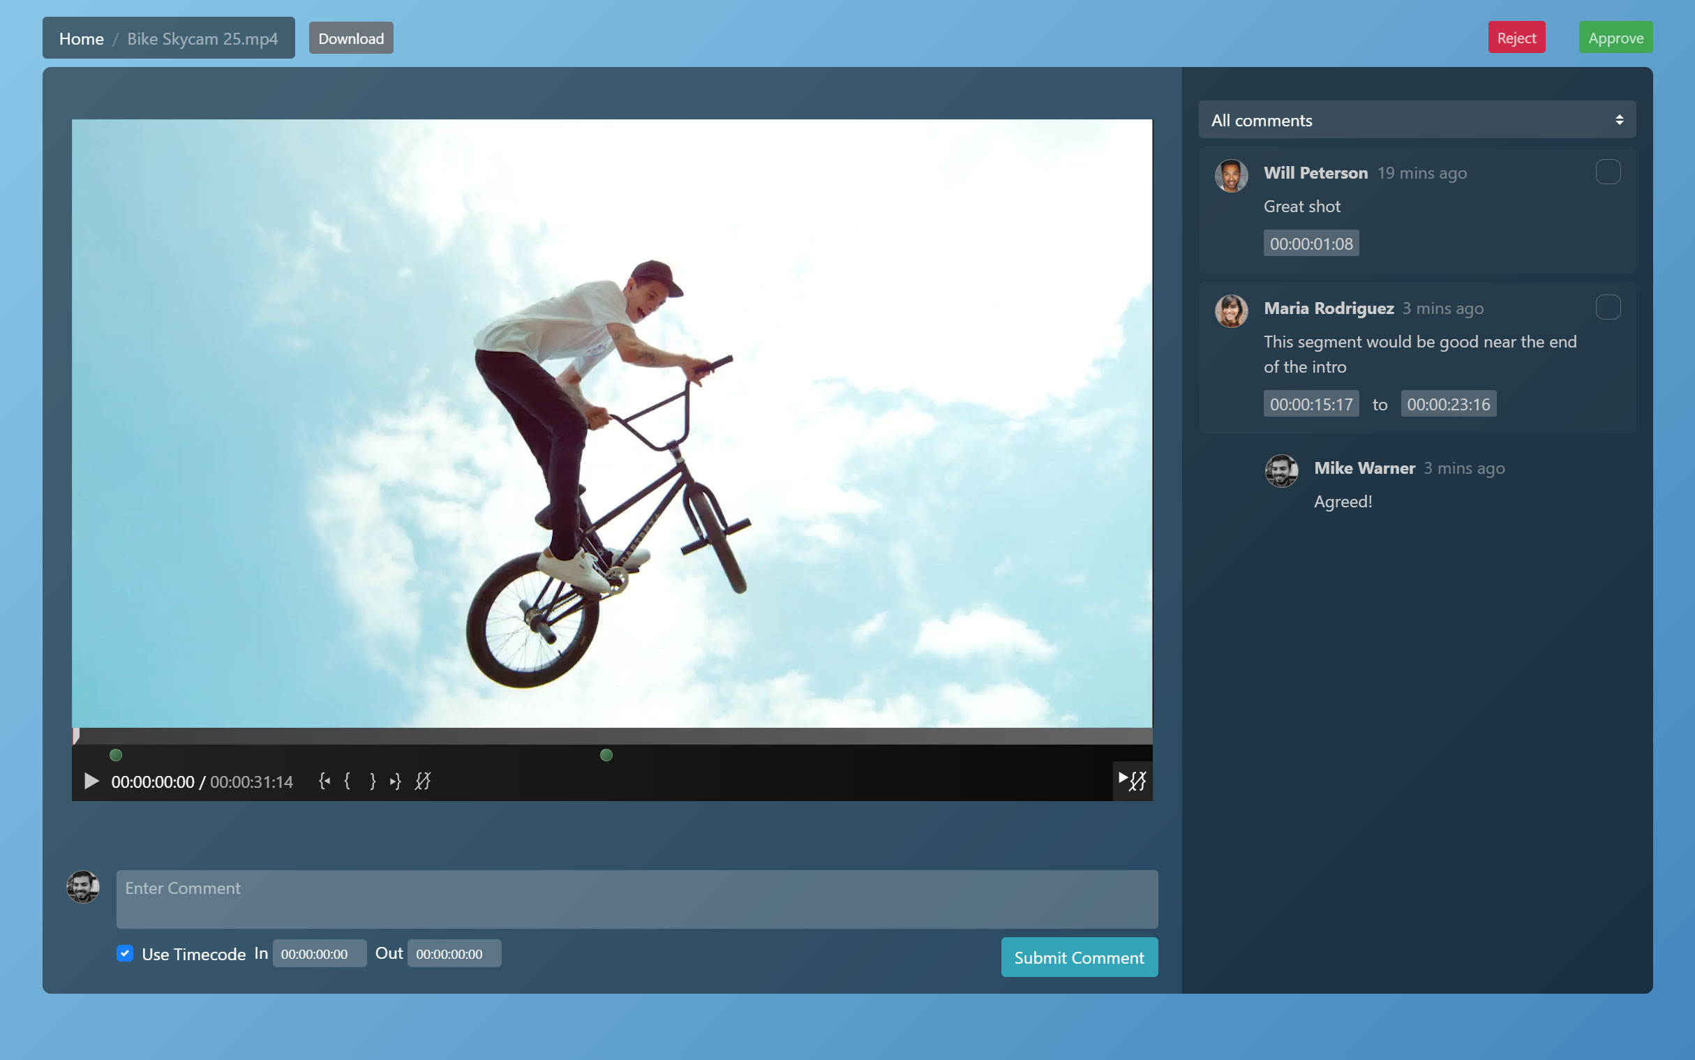Screen dimensions: 1695x1060
Task: Approve the video
Action: click(x=1615, y=37)
